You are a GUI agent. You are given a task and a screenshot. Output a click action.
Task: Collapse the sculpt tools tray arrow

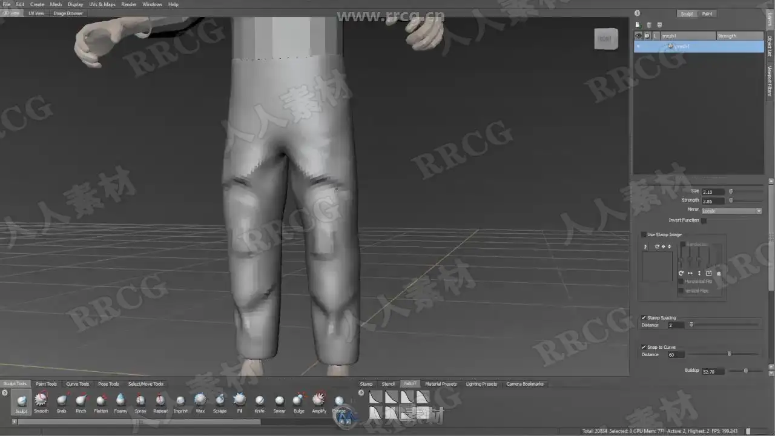coord(5,393)
